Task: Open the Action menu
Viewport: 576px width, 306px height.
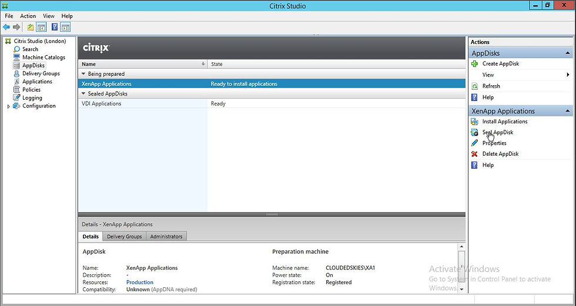Action: (28, 16)
